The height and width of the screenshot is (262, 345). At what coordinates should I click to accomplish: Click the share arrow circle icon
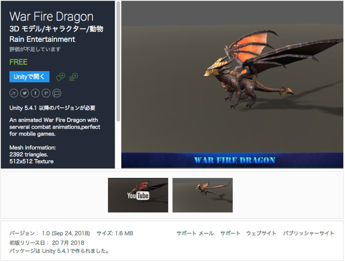[x=14, y=93]
